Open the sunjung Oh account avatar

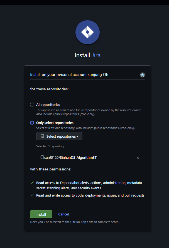tap(142, 75)
